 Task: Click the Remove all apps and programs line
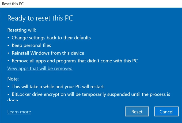click(x=75, y=61)
